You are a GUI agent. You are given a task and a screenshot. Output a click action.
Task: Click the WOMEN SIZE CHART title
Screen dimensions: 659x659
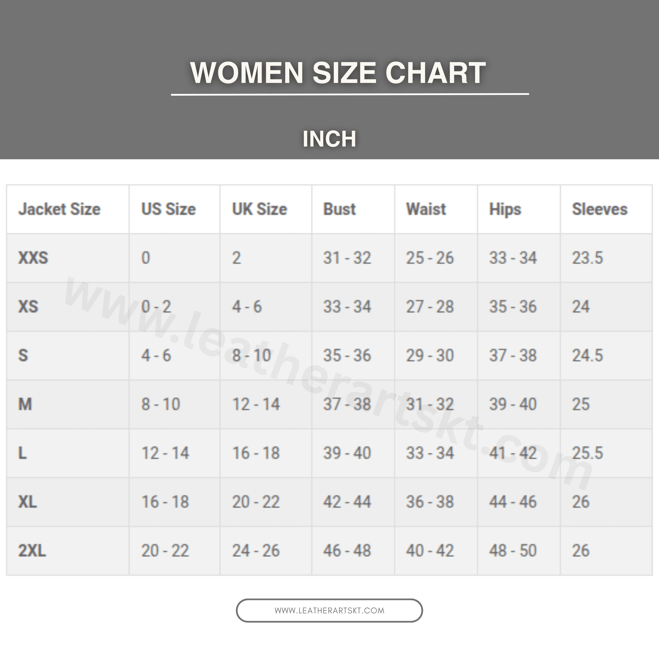(338, 73)
